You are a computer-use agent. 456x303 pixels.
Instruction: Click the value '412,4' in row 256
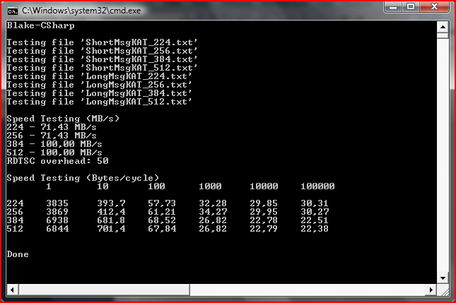pos(111,212)
